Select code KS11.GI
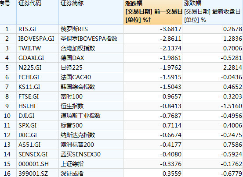 [29, 87]
